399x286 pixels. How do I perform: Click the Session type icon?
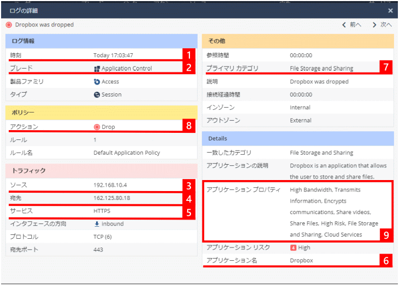coord(97,94)
